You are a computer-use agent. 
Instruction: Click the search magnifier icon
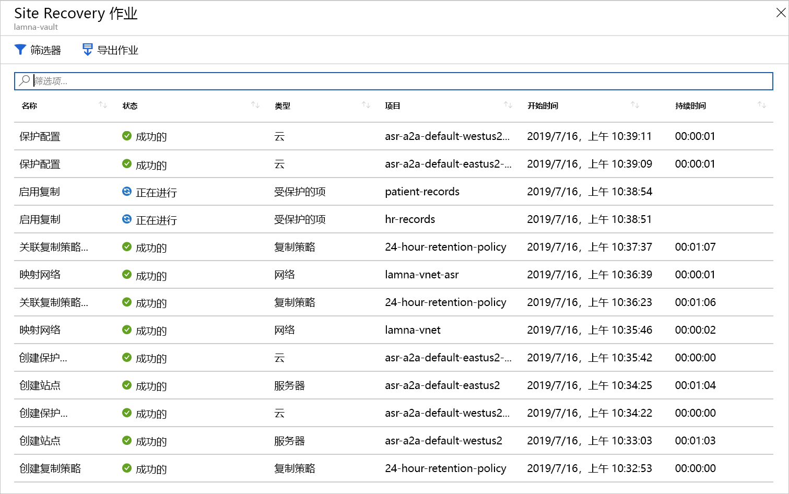pos(25,80)
